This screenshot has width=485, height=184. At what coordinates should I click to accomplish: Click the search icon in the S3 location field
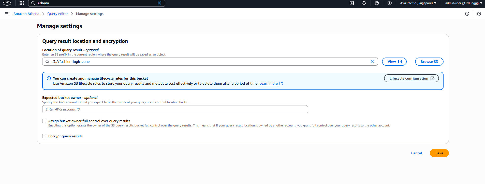[x=47, y=62]
